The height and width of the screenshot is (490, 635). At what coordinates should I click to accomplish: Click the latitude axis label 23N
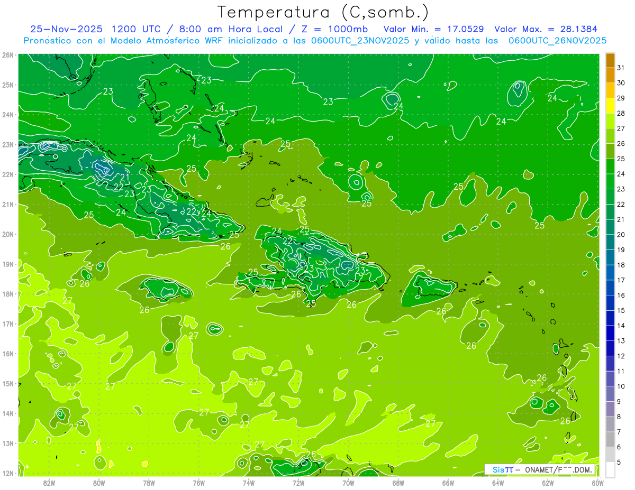pyautogui.click(x=8, y=144)
